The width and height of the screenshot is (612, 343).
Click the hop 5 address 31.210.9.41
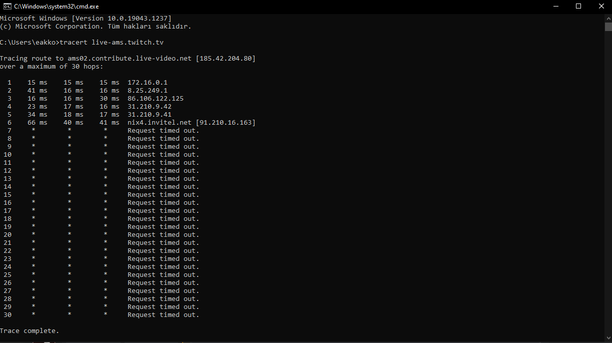[150, 114]
